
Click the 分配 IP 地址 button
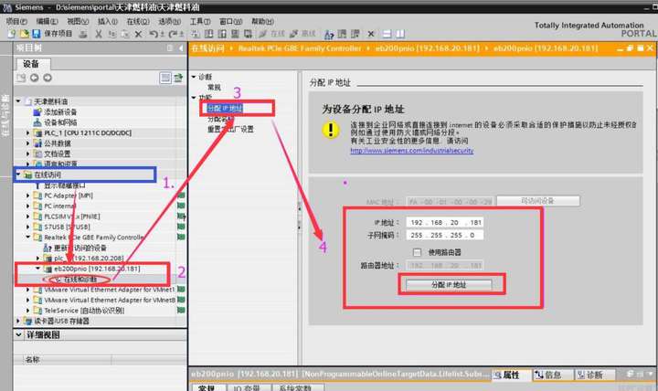pyautogui.click(x=449, y=285)
